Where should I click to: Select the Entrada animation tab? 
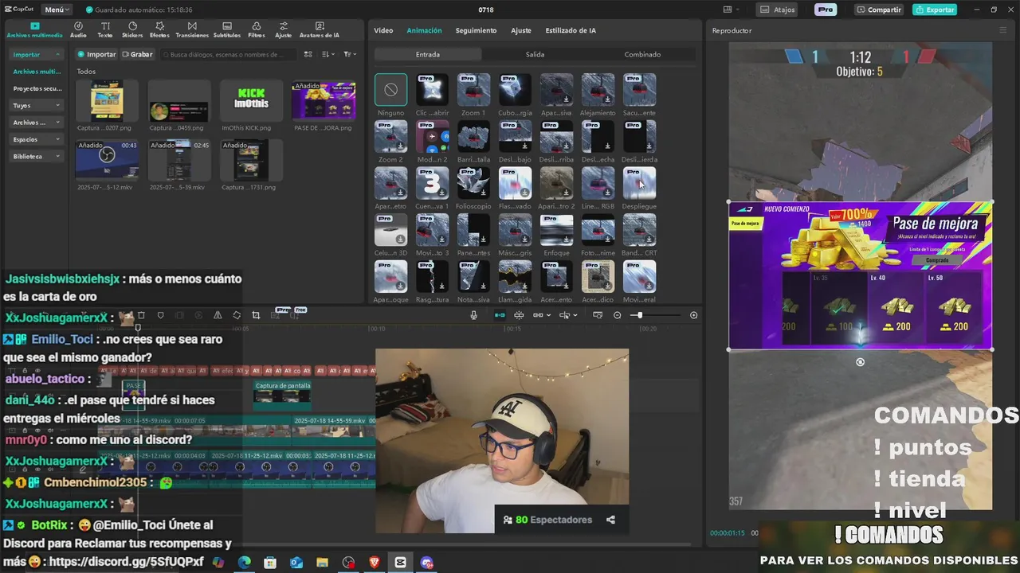pyautogui.click(x=427, y=54)
